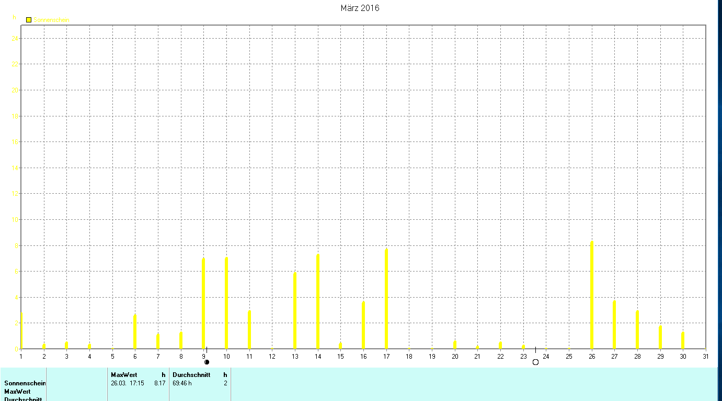Click the small bar for day 15
Screen dimensions: 722x401
pyautogui.click(x=340, y=345)
